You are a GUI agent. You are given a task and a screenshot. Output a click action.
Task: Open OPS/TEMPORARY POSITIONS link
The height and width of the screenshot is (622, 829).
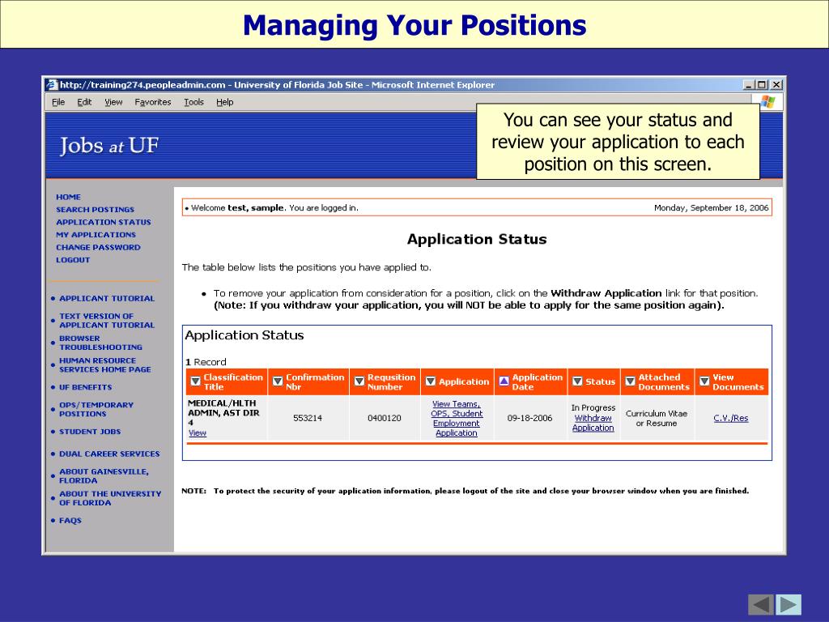tap(96, 409)
